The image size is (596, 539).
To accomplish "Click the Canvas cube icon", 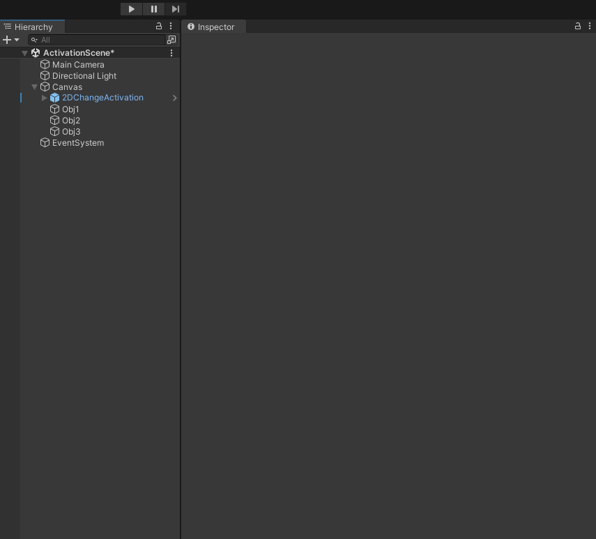I will click(45, 86).
